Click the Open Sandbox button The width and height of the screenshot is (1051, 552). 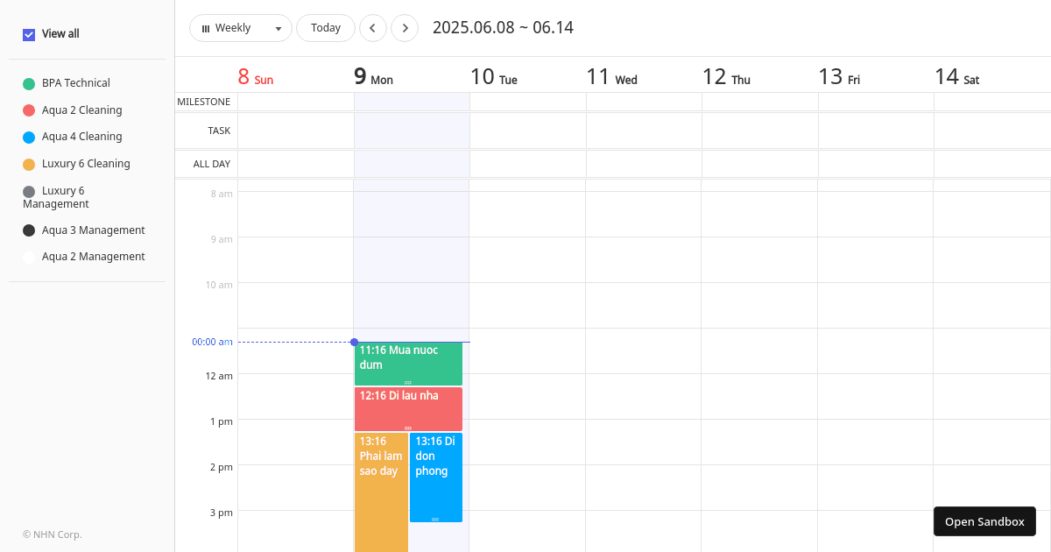click(984, 521)
